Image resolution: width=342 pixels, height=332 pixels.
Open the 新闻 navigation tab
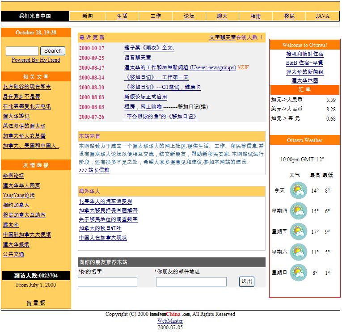(88, 16)
